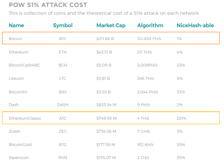Click the RVN symbol cell

tap(63, 157)
